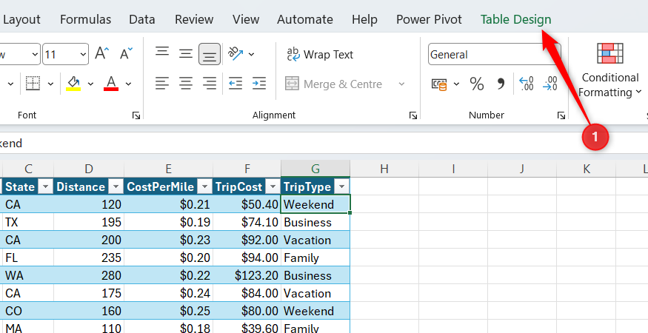Viewport: 648px width, 333px height.
Task: Open the Help tab
Action: pos(364,19)
